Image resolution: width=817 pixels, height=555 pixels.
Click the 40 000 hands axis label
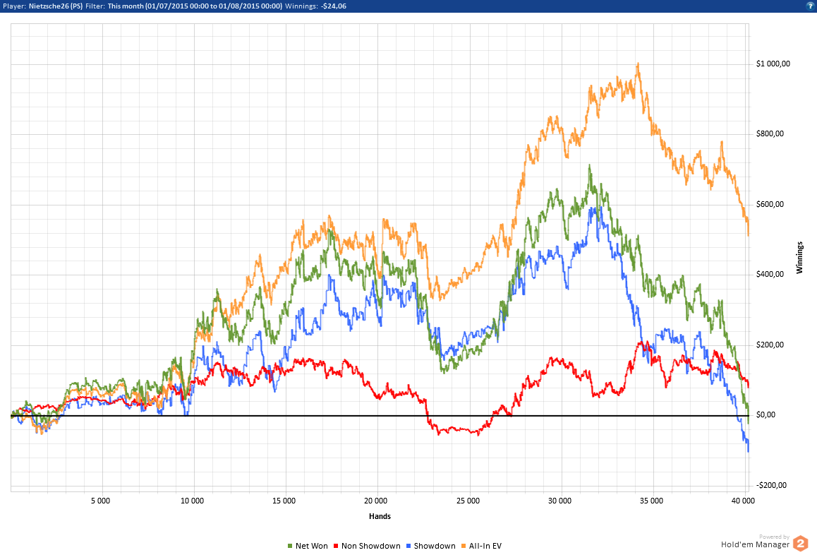(743, 501)
